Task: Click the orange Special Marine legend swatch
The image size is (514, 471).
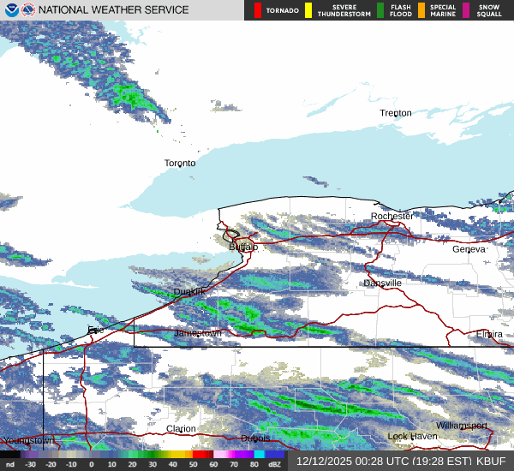Action: (421, 10)
